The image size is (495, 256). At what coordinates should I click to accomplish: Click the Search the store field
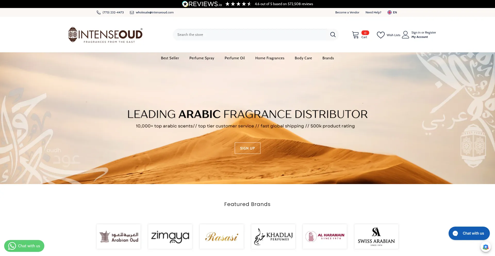[x=255, y=35]
